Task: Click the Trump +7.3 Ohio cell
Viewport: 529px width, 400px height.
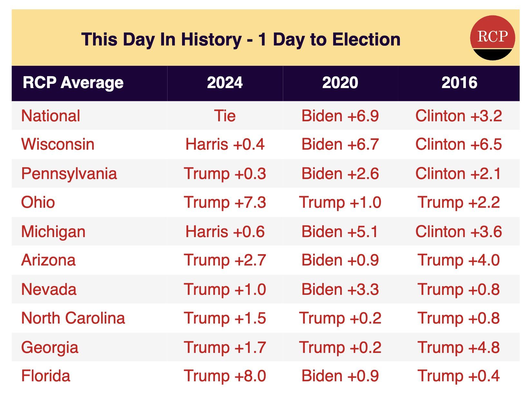Action: pyautogui.click(x=225, y=202)
